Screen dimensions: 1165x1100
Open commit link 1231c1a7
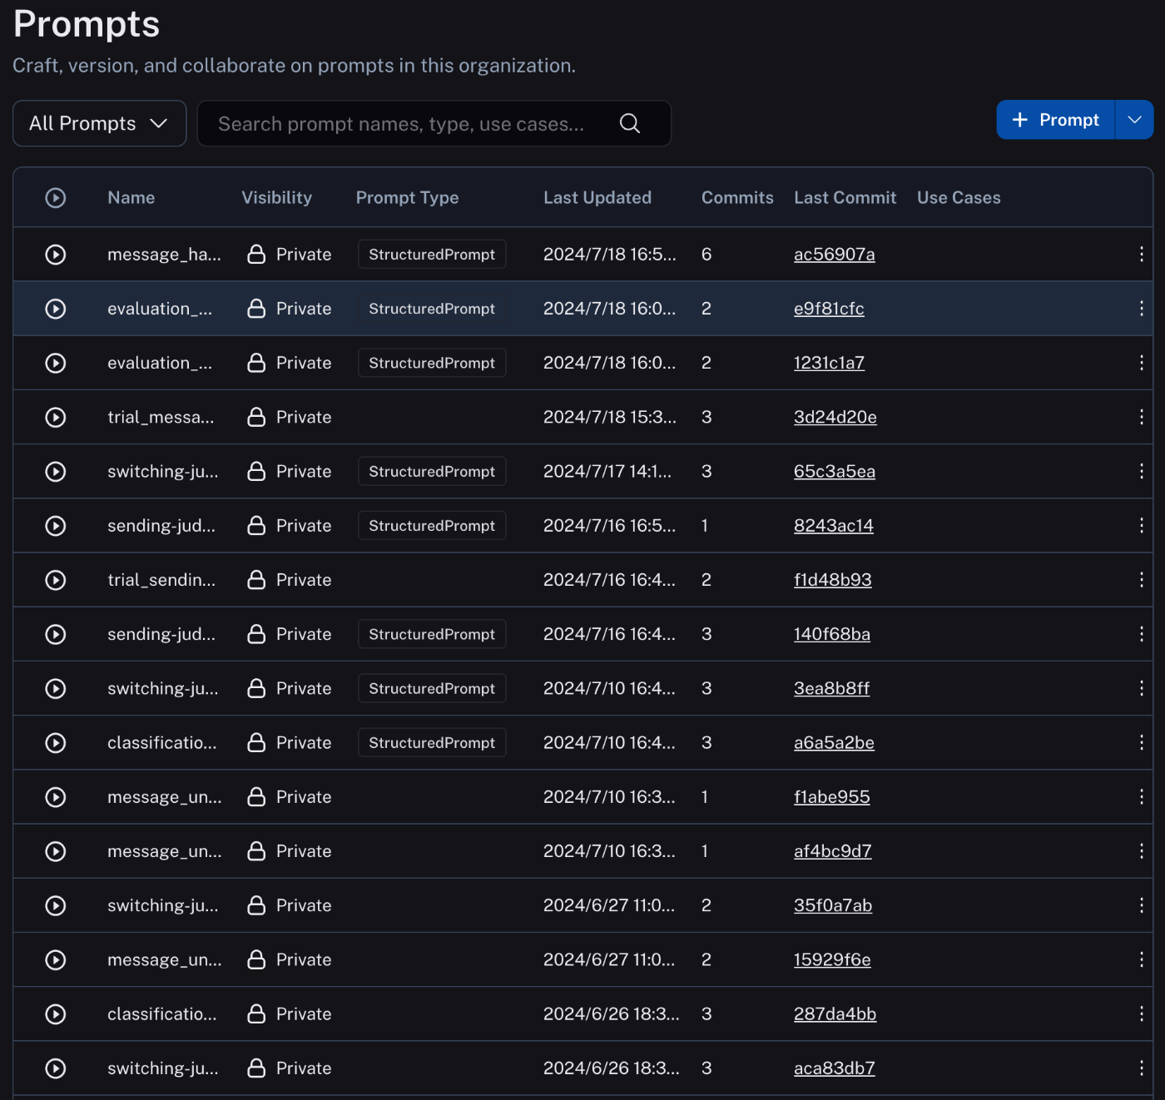pos(829,363)
